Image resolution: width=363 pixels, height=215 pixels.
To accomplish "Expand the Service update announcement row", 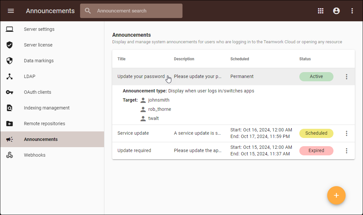I will coord(133,133).
